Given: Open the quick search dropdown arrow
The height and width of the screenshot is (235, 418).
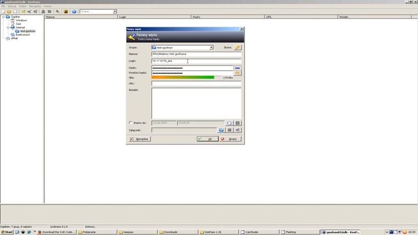Looking at the screenshot, I should click(x=115, y=12).
